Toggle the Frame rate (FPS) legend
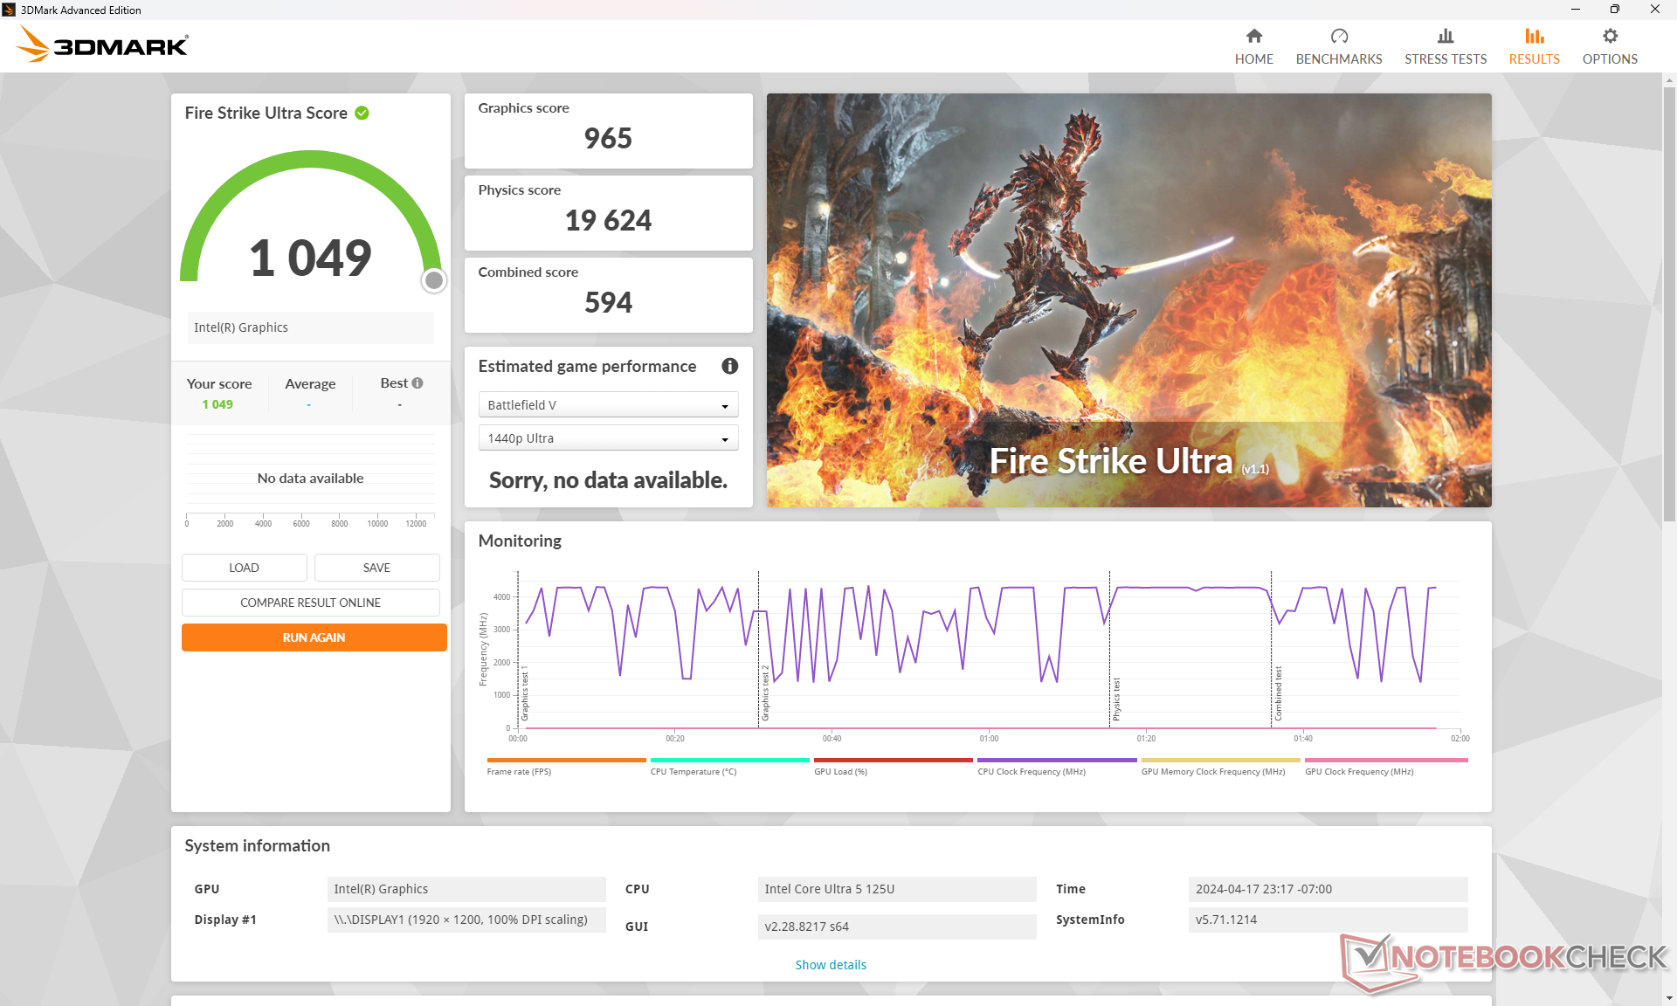This screenshot has width=1677, height=1006. (x=519, y=772)
